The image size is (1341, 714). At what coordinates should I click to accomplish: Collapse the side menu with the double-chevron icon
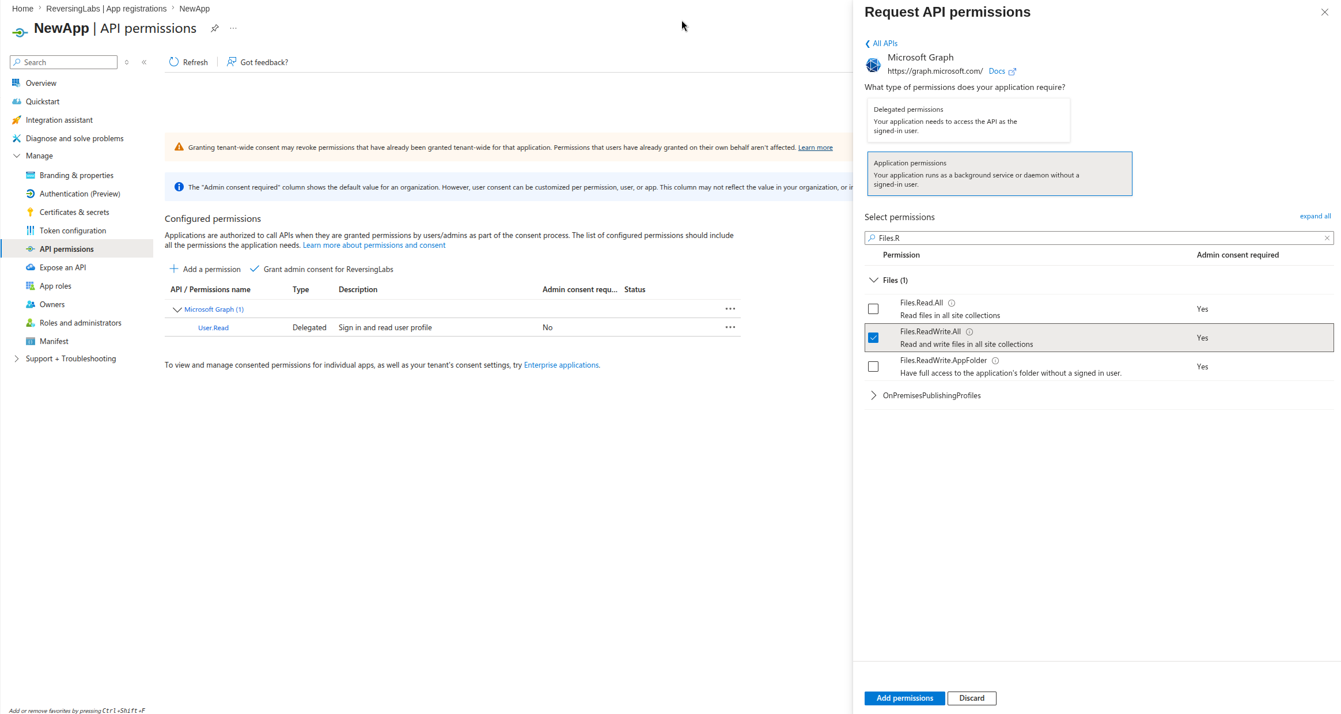144,62
